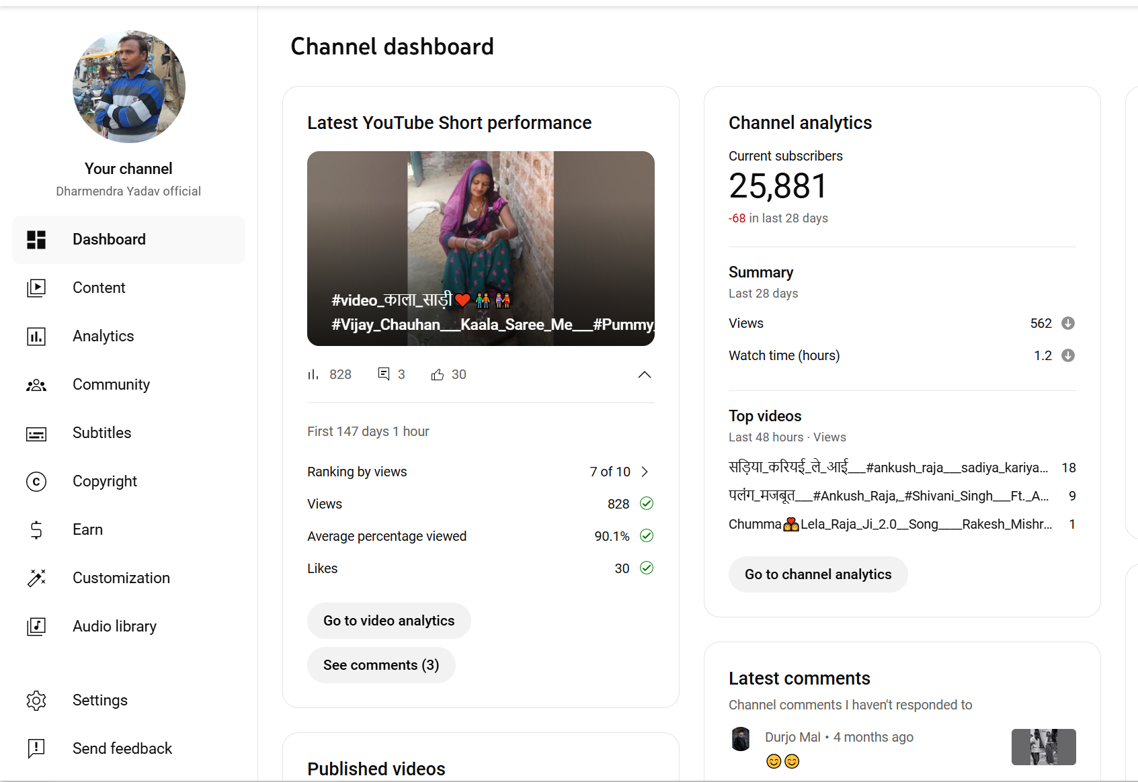Screen dimensions: 1138x782
Task: Select the Copyright menu item
Action: pyautogui.click(x=128, y=482)
